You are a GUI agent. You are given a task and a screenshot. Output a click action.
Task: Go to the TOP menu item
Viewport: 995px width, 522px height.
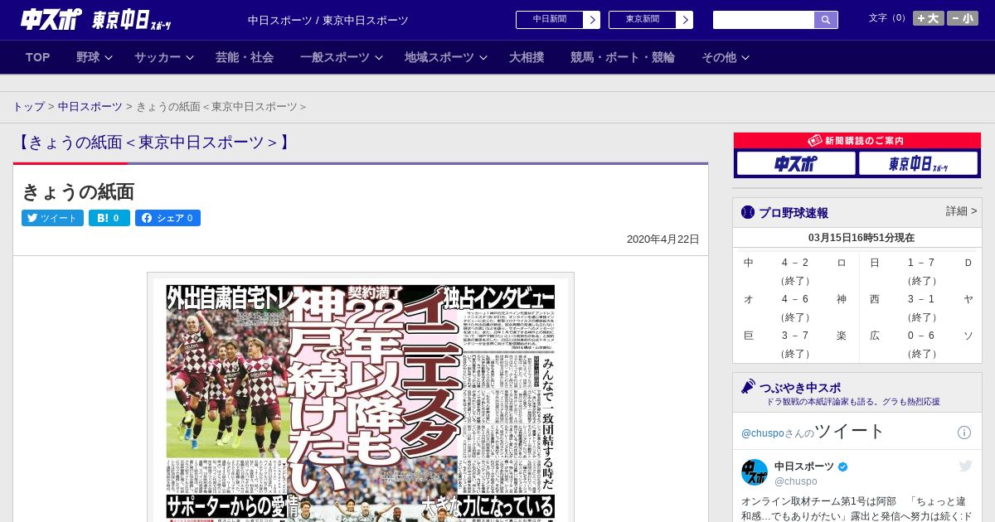coord(38,57)
